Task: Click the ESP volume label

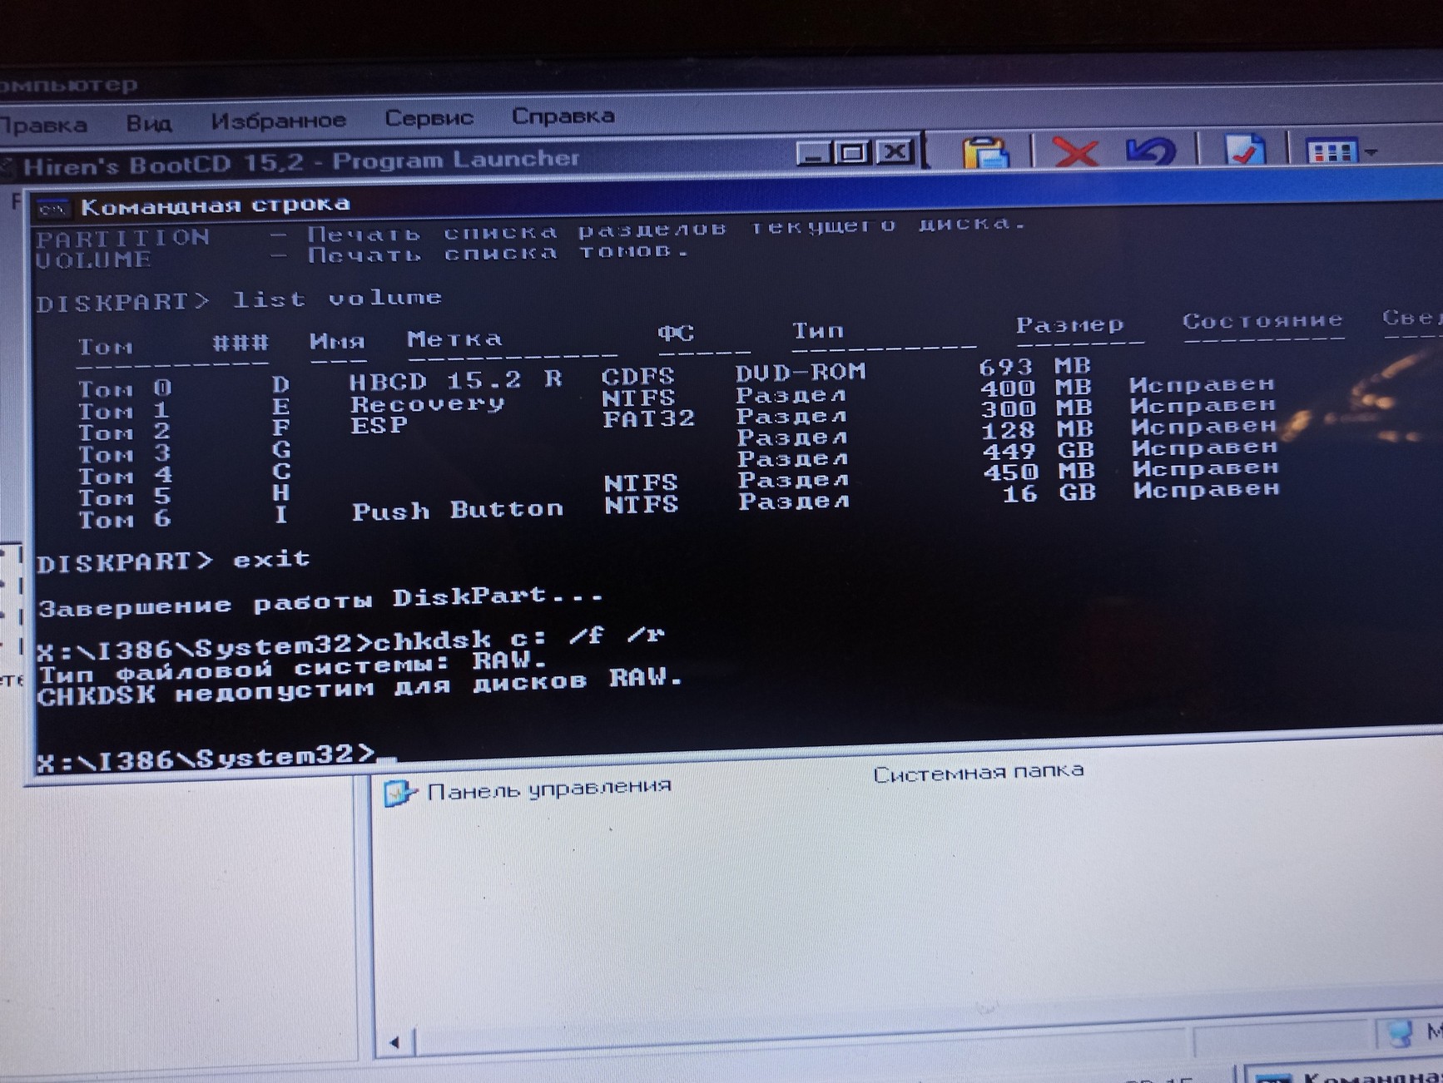Action: pyautogui.click(x=379, y=425)
